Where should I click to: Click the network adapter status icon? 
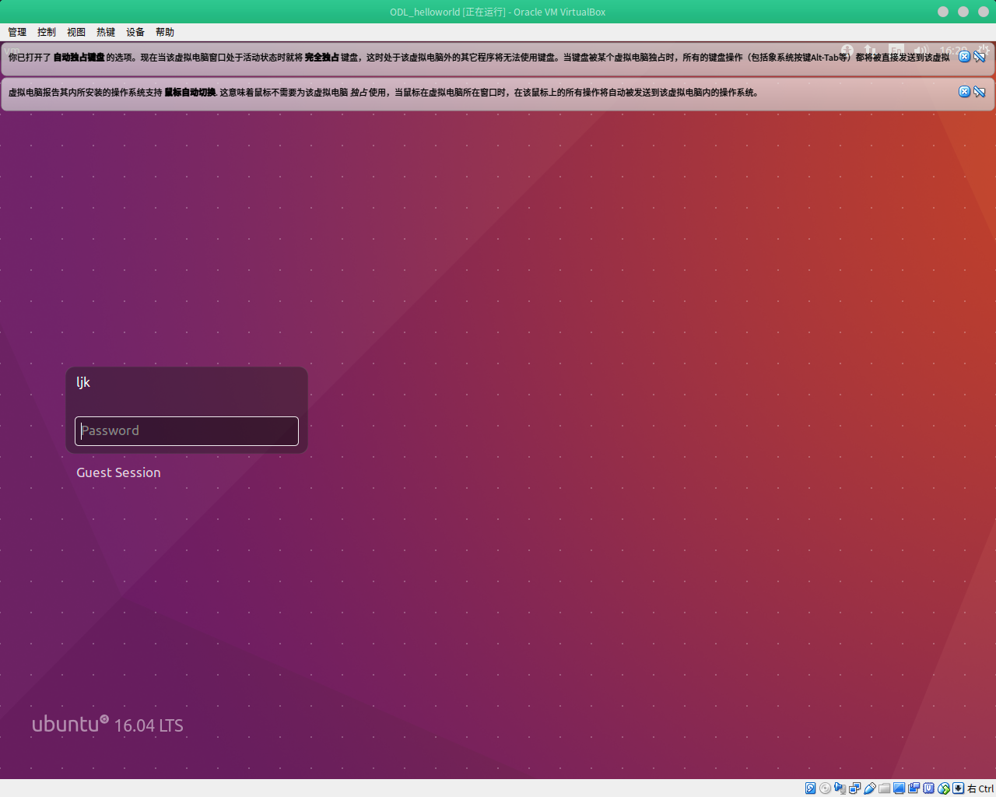coord(854,788)
